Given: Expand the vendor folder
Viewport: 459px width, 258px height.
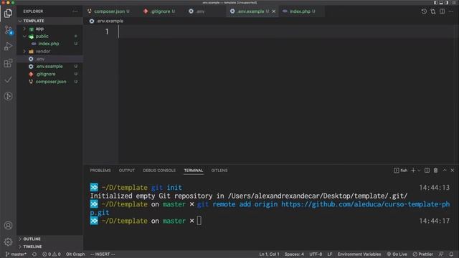Looking at the screenshot, I should pos(49,51).
